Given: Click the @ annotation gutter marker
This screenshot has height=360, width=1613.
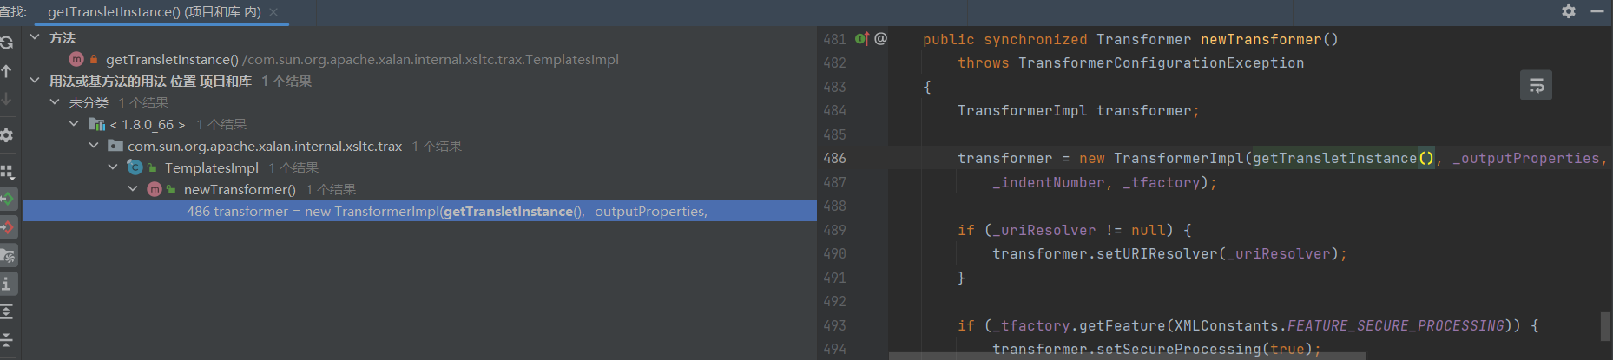Looking at the screenshot, I should (880, 39).
